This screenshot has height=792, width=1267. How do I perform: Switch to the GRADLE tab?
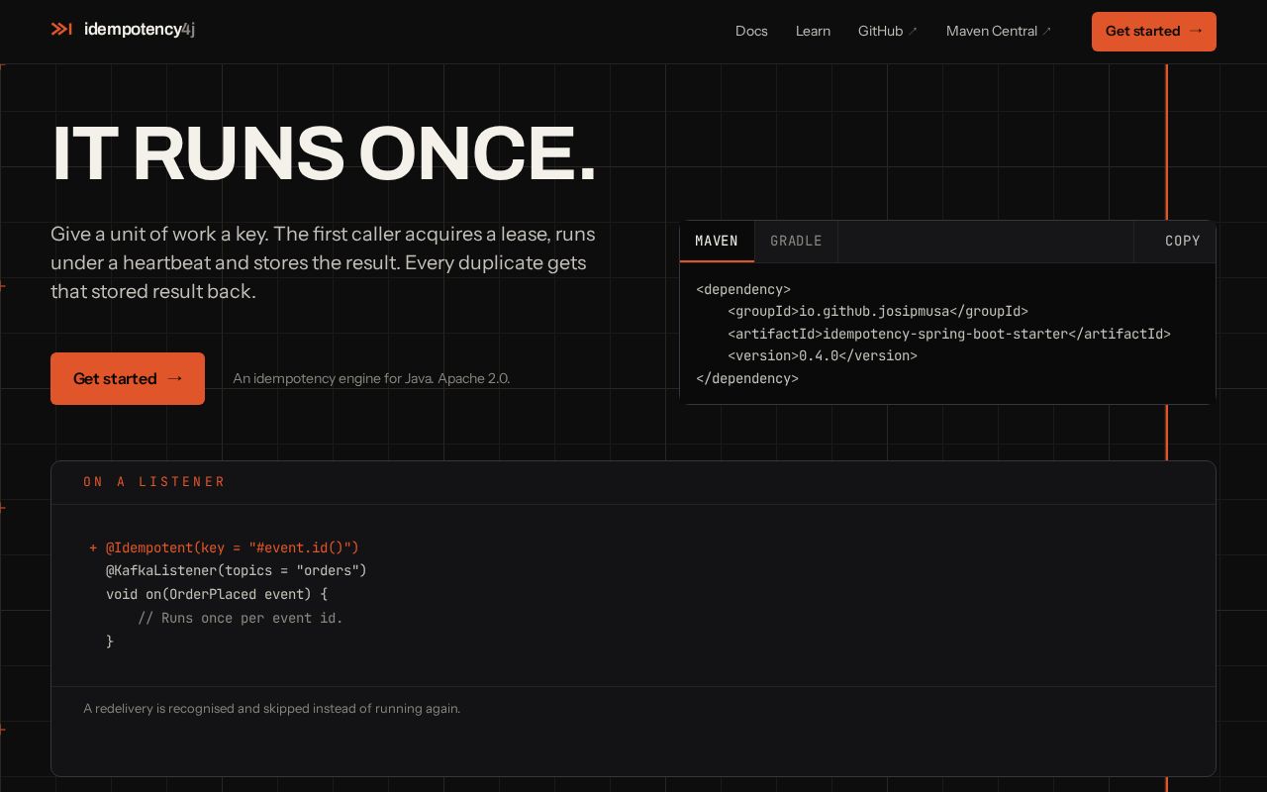coord(796,242)
